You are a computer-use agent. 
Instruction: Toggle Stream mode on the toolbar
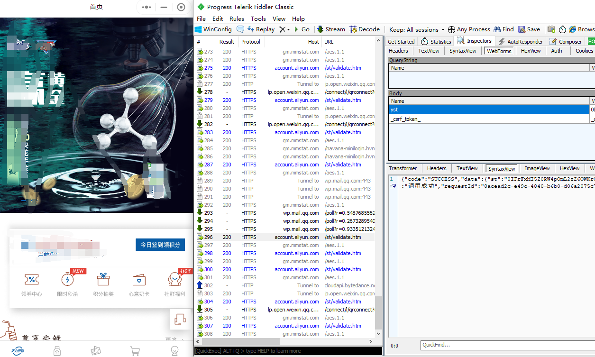coord(330,29)
